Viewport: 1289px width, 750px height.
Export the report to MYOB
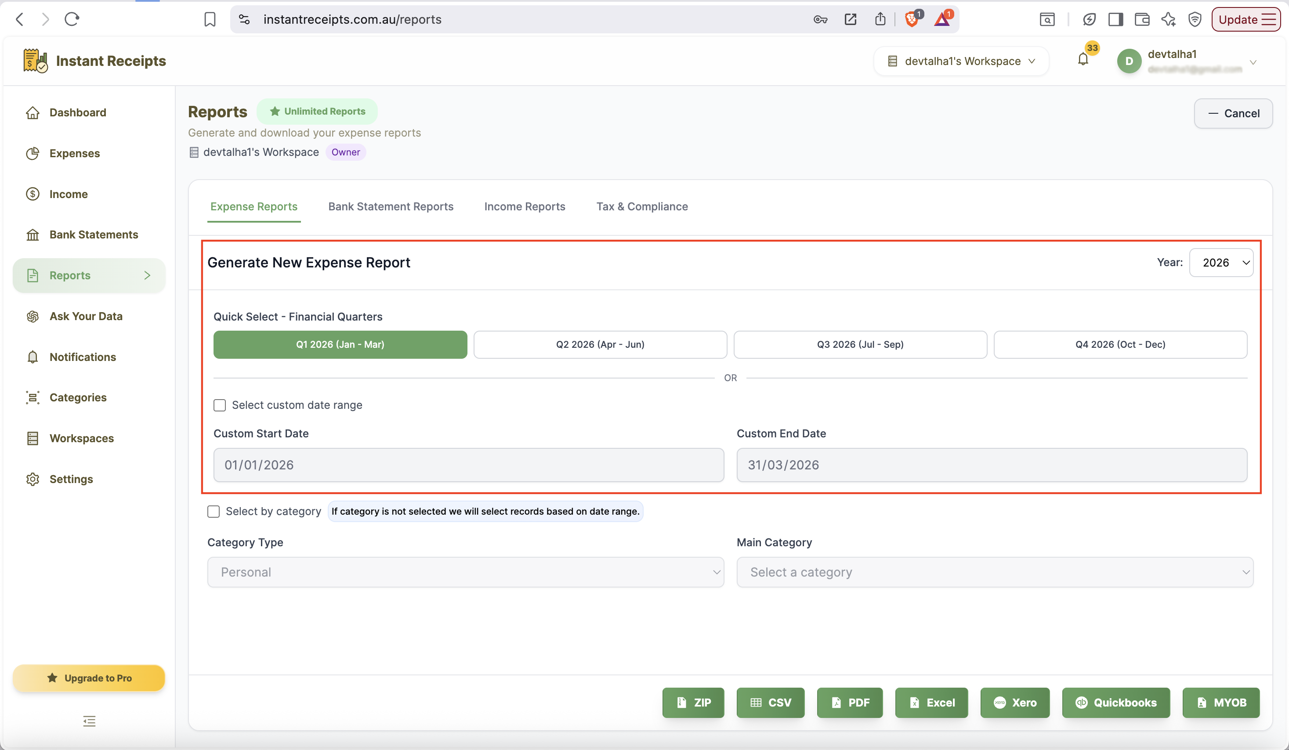(1221, 703)
